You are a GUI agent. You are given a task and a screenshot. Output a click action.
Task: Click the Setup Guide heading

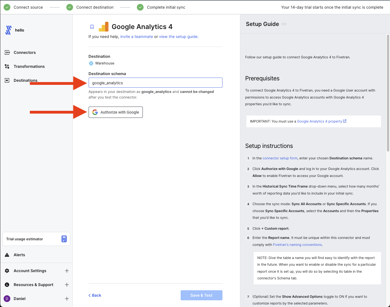pos(262,24)
